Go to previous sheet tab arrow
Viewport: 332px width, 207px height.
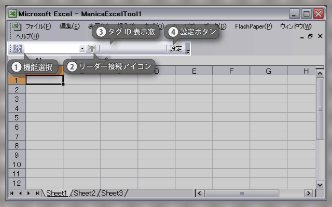click(20, 193)
